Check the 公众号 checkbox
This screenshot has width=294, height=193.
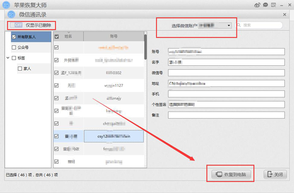[x=14, y=47]
